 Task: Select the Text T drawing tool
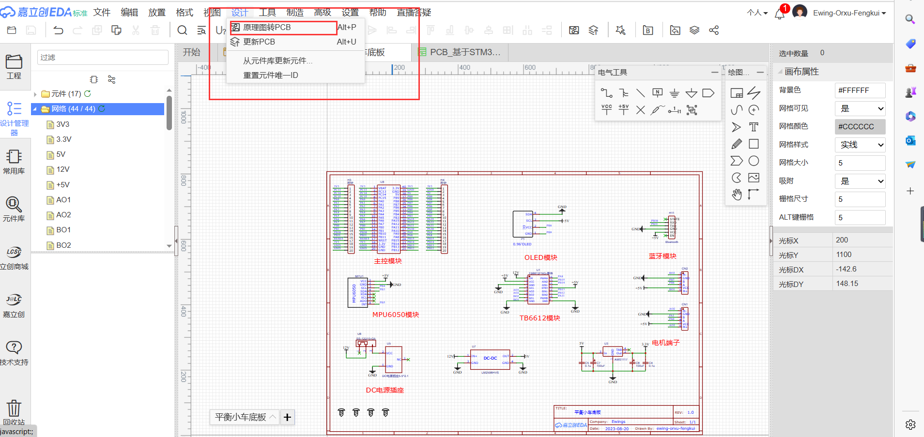tap(754, 127)
